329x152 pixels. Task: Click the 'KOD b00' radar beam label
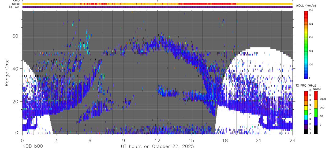[32, 146]
